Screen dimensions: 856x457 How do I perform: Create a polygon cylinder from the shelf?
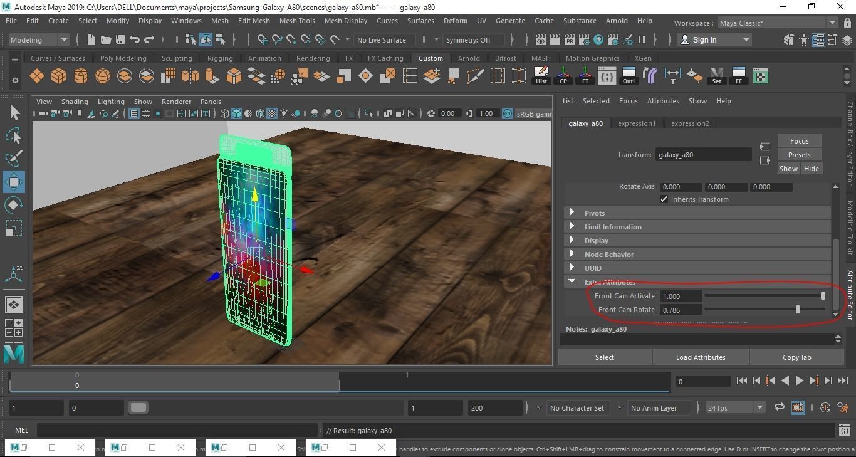(80, 76)
